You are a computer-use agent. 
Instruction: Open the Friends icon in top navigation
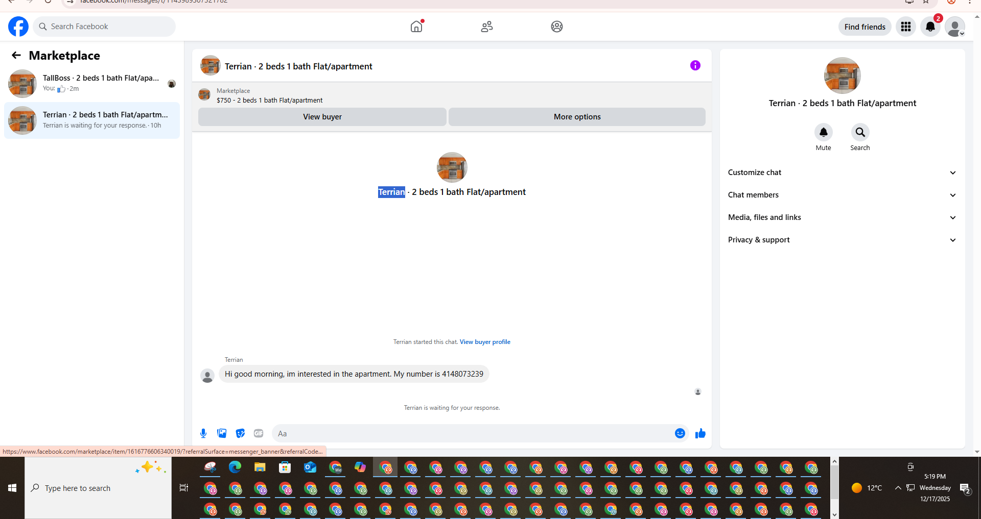[x=487, y=27]
